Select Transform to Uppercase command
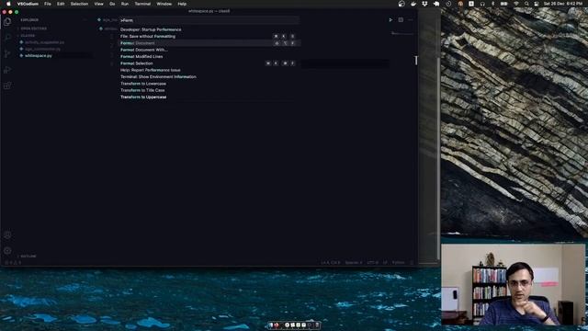This screenshot has height=331, width=588. pyautogui.click(x=209, y=97)
